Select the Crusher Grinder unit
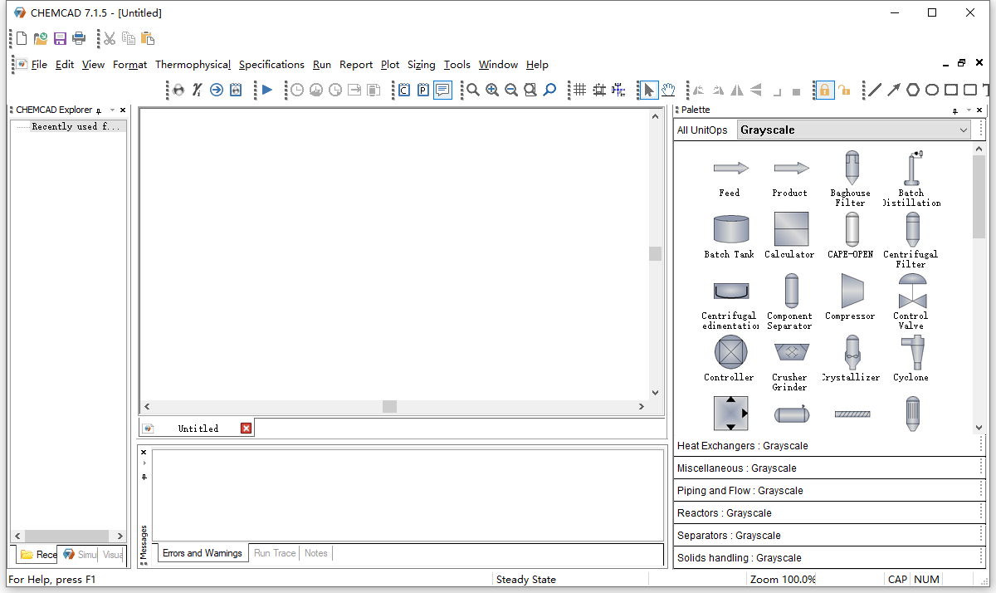Image resolution: width=996 pixels, height=593 pixels. point(791,352)
